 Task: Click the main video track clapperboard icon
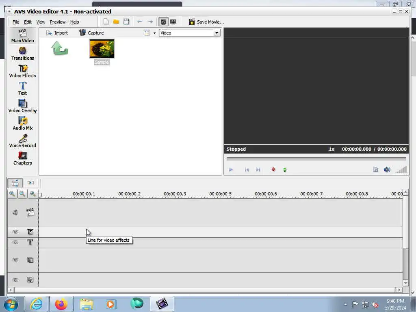pos(30,212)
